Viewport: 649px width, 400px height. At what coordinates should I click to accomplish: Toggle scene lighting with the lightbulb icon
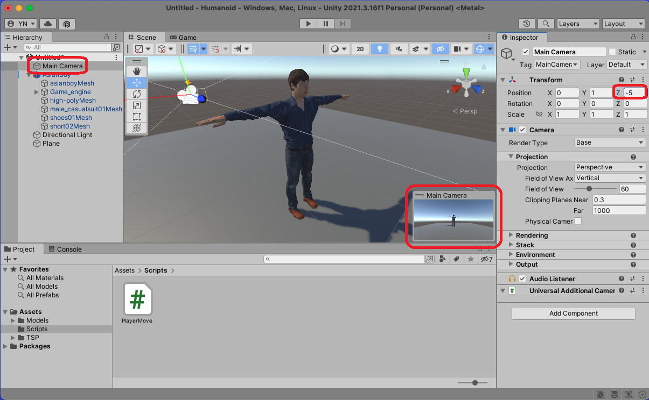tap(380, 49)
